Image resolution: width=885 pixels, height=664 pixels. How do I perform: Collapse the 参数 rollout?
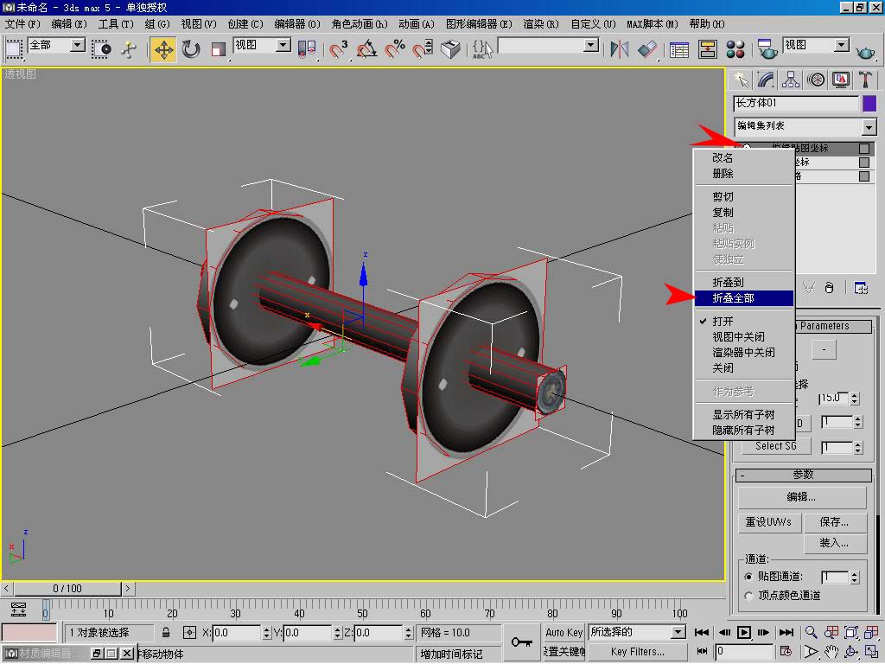point(804,475)
